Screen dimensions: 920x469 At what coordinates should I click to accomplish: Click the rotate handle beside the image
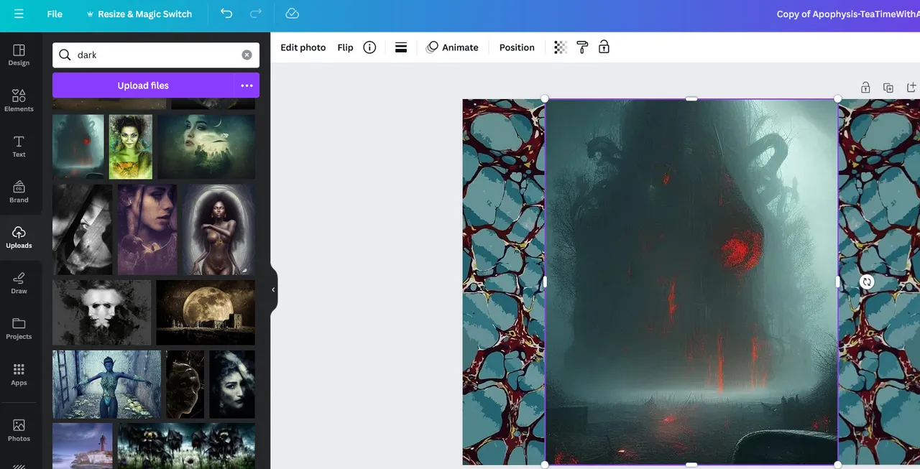(867, 282)
